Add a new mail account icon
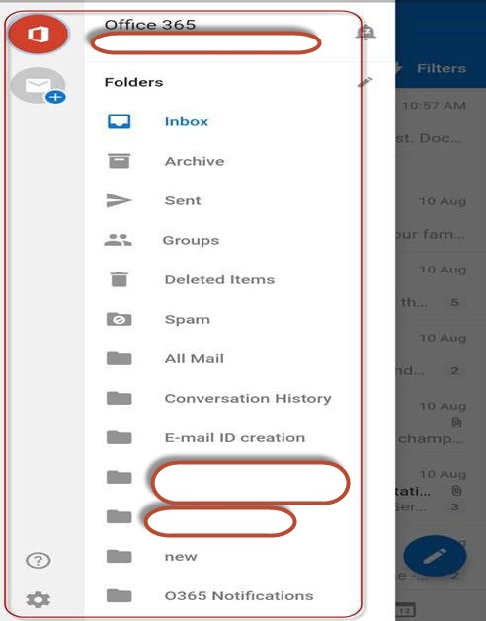 click(x=39, y=86)
